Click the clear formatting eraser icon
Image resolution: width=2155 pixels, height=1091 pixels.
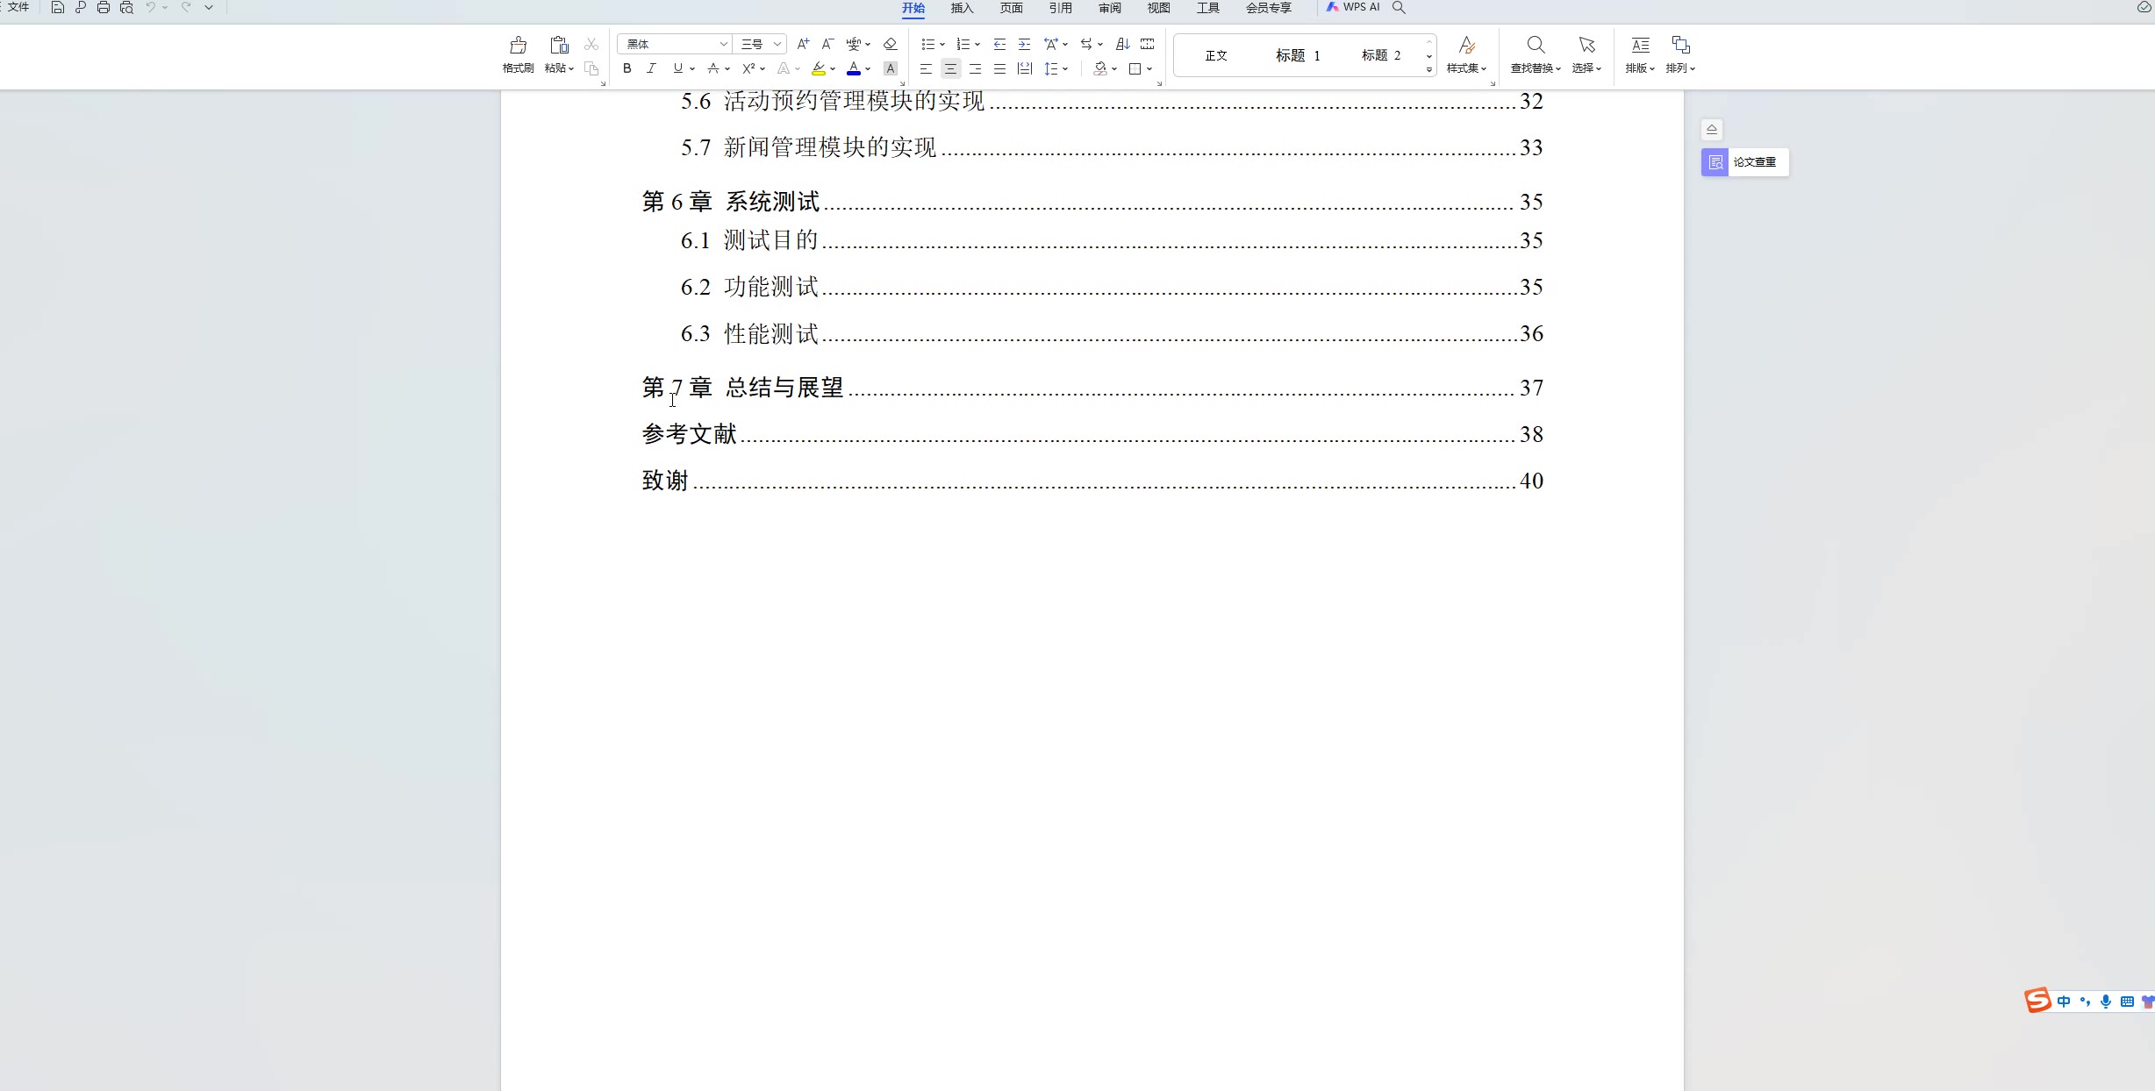click(x=890, y=44)
